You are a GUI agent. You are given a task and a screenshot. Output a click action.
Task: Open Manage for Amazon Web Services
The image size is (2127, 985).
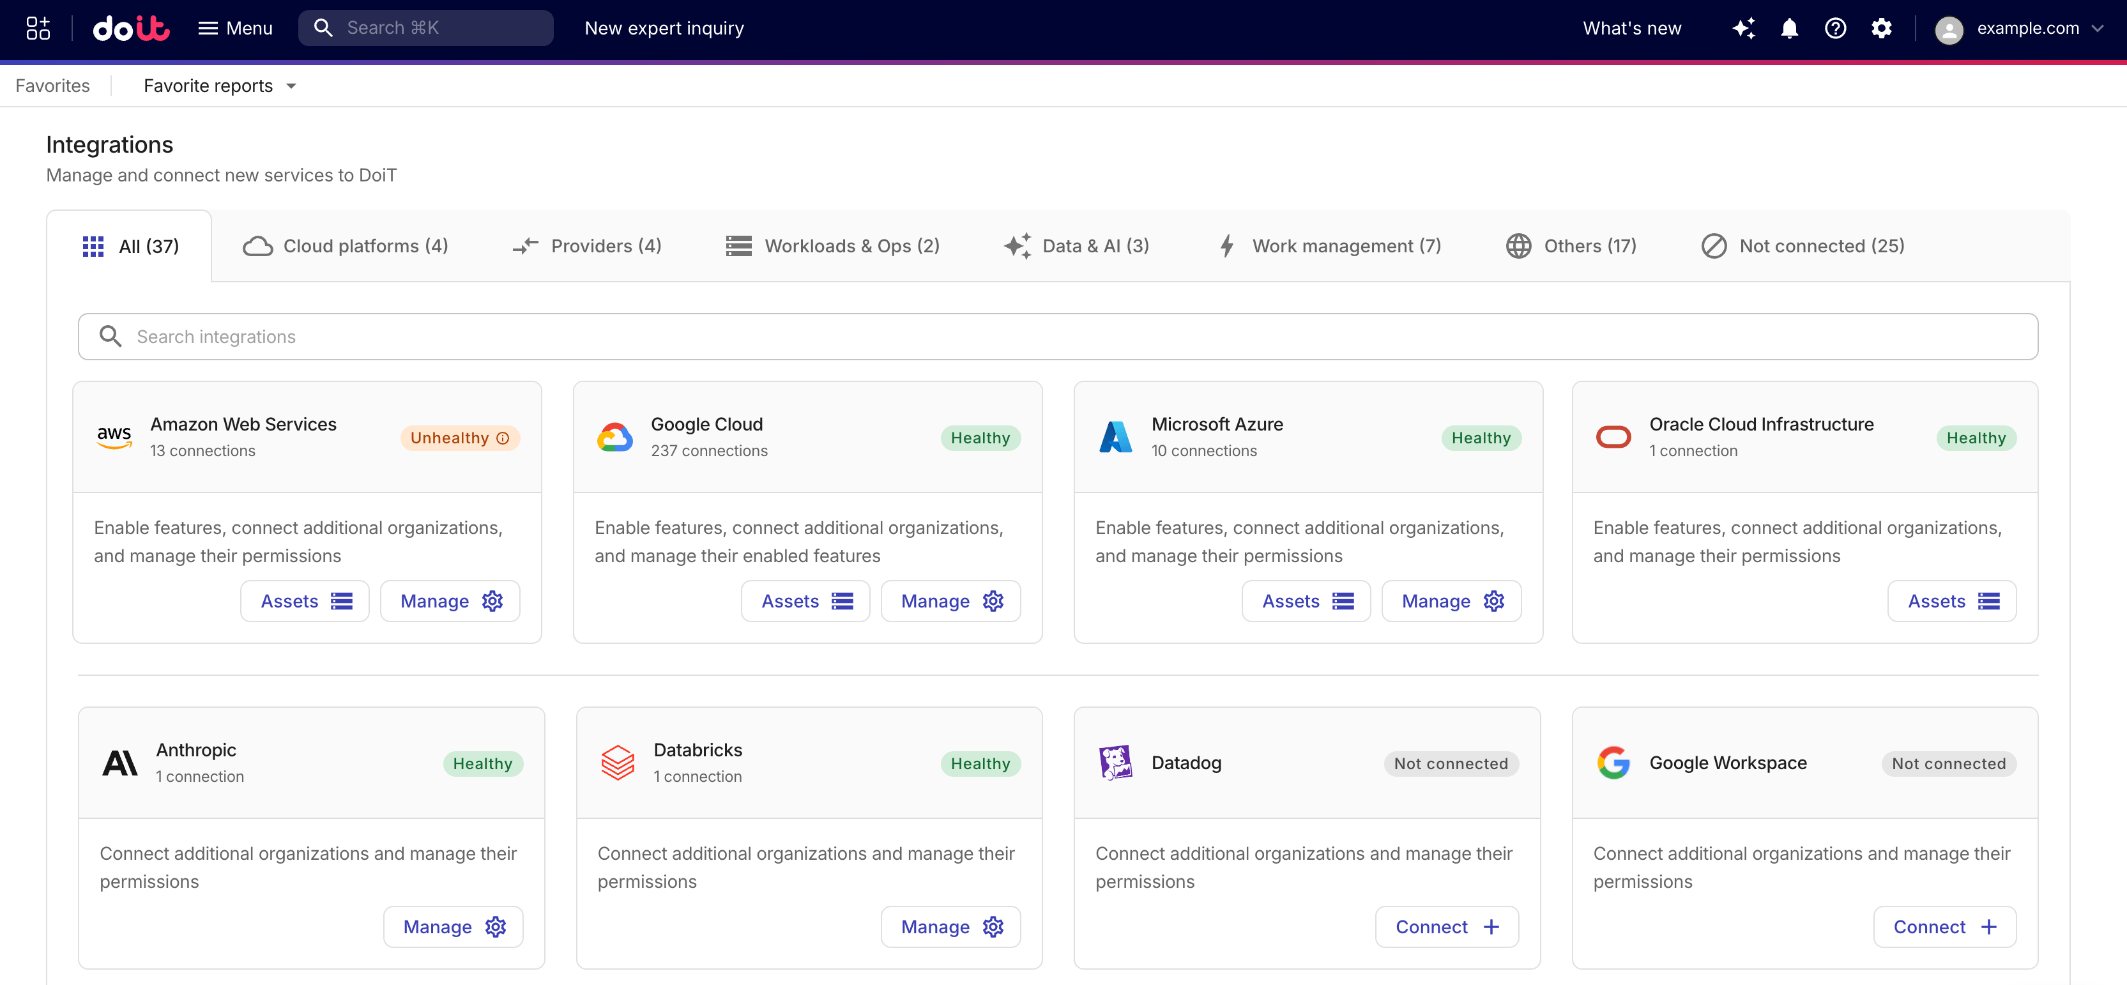click(450, 601)
